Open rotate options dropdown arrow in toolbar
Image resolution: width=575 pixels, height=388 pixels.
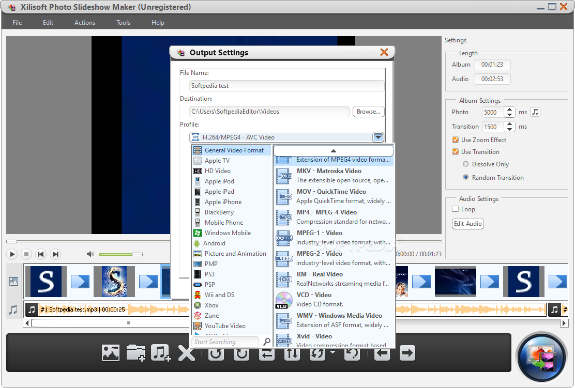332,352
